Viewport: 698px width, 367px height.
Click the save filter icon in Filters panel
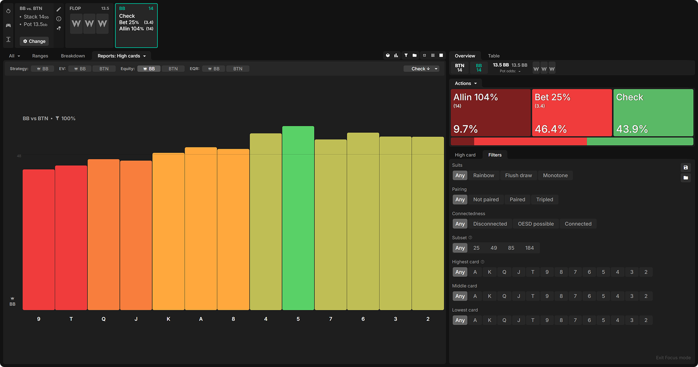click(685, 168)
